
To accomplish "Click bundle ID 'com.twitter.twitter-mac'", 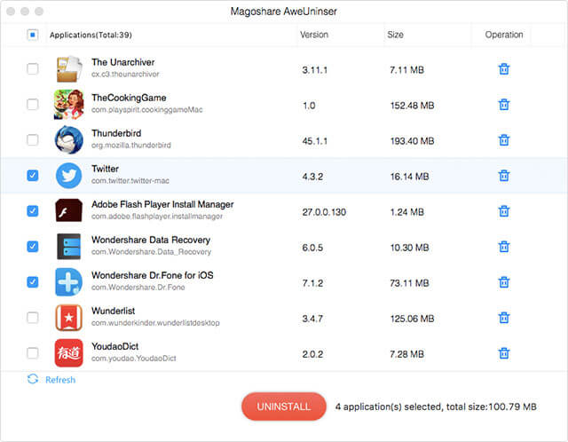I will tap(130, 181).
